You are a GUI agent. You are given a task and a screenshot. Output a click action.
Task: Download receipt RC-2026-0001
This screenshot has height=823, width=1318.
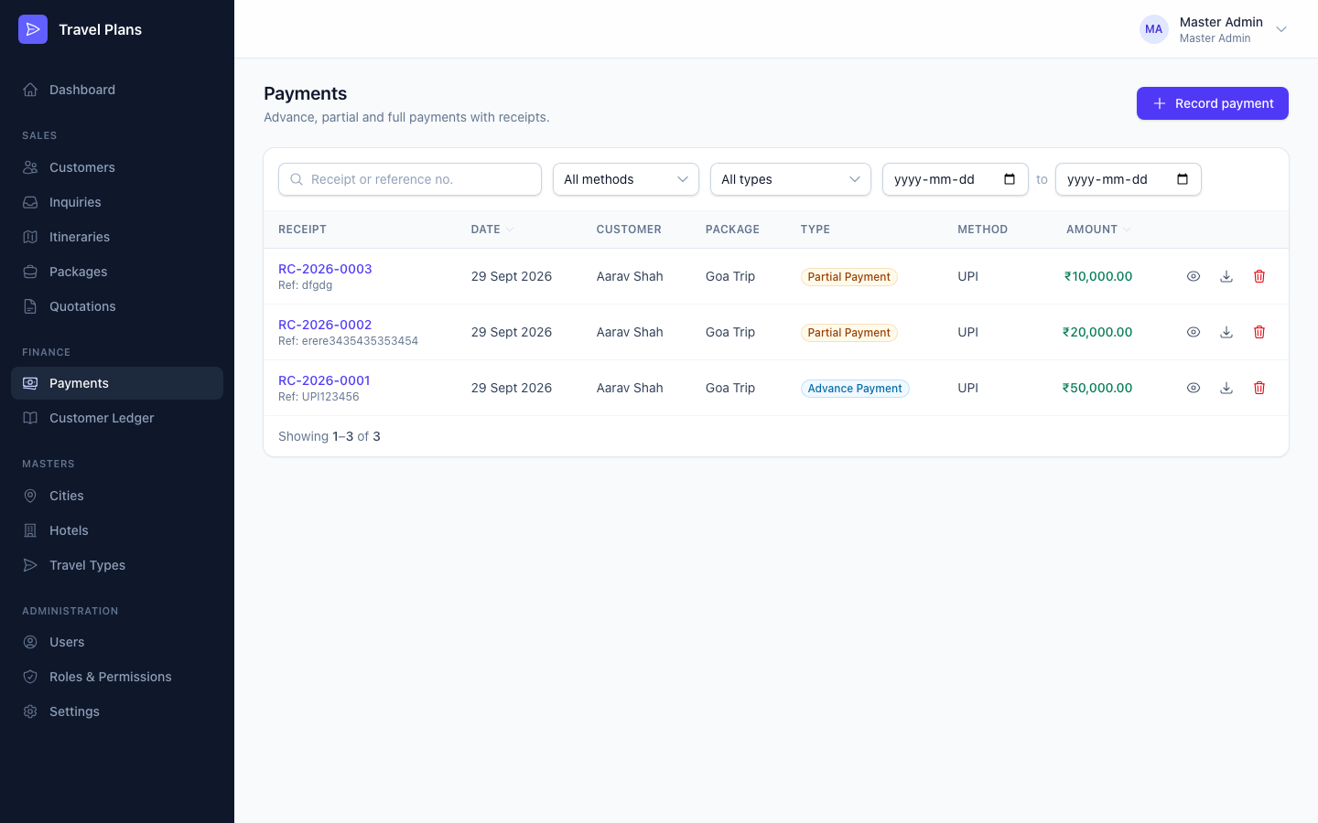(1226, 388)
